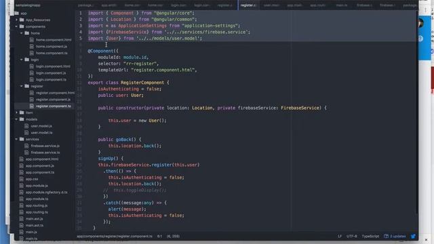Open main.aot.ts file
This screenshot has width=434, height=244.
click(x=35, y=226)
